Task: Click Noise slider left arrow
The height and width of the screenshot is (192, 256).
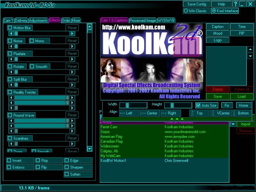Action: click(x=11, y=46)
